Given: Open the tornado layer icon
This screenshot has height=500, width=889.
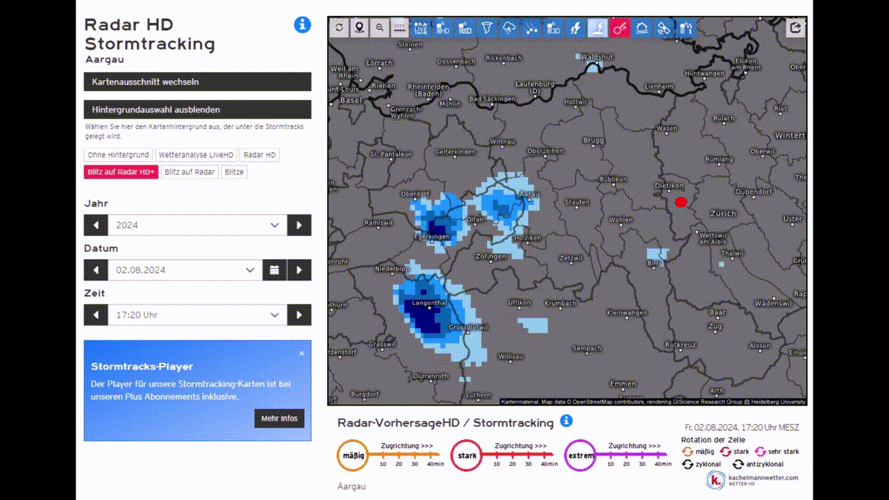Looking at the screenshot, I should 487,28.
